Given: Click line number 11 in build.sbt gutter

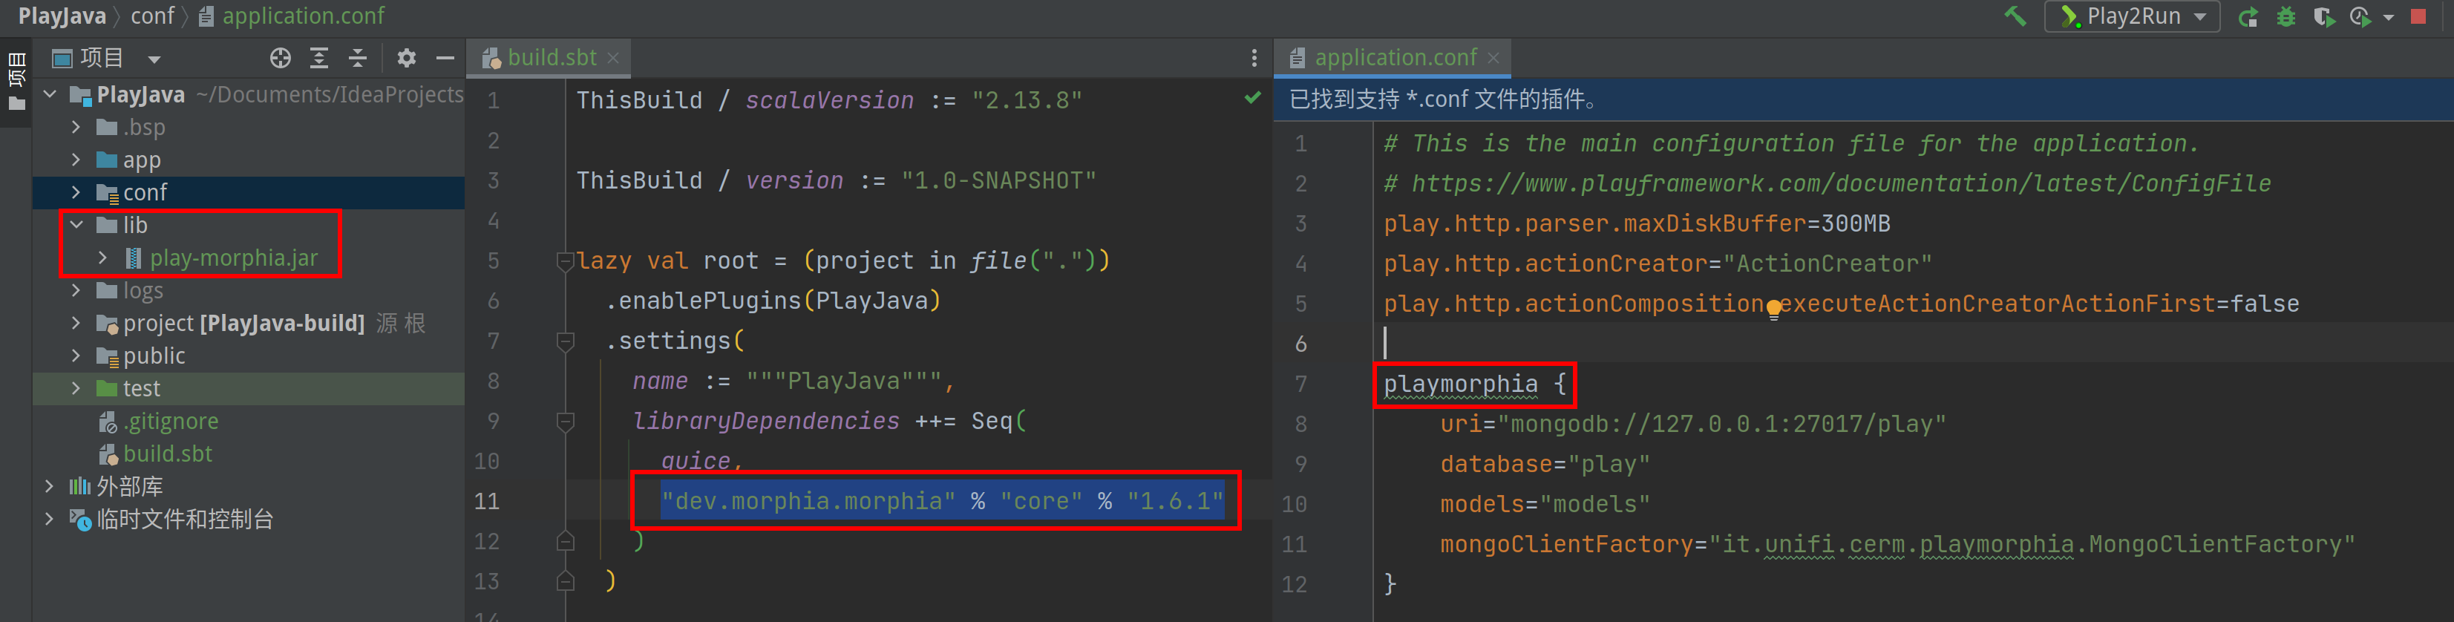Looking at the screenshot, I should (x=487, y=501).
